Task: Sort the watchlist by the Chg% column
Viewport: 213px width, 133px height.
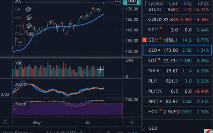Action: tap(203, 3)
